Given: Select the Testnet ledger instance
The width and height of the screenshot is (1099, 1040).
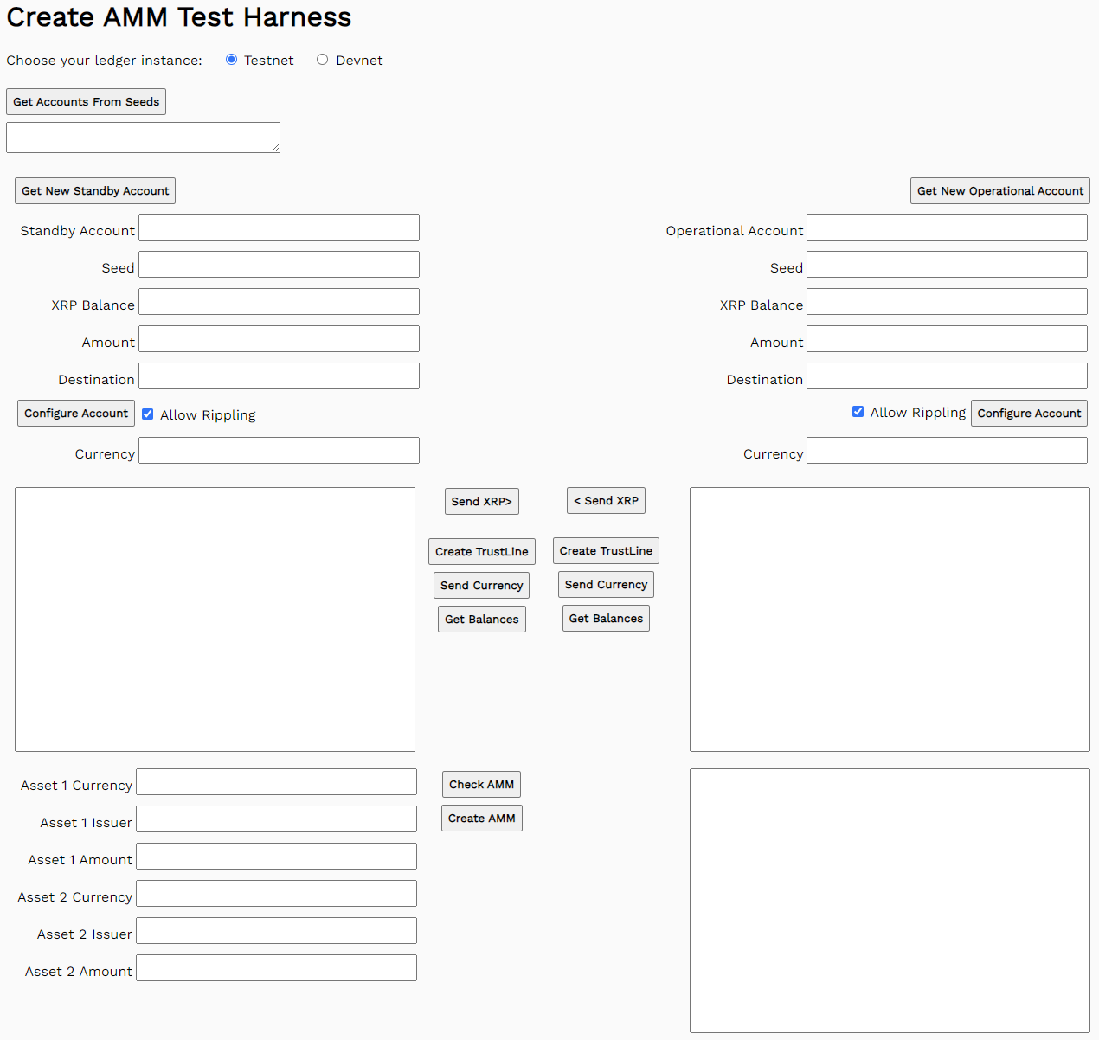Looking at the screenshot, I should click(231, 59).
